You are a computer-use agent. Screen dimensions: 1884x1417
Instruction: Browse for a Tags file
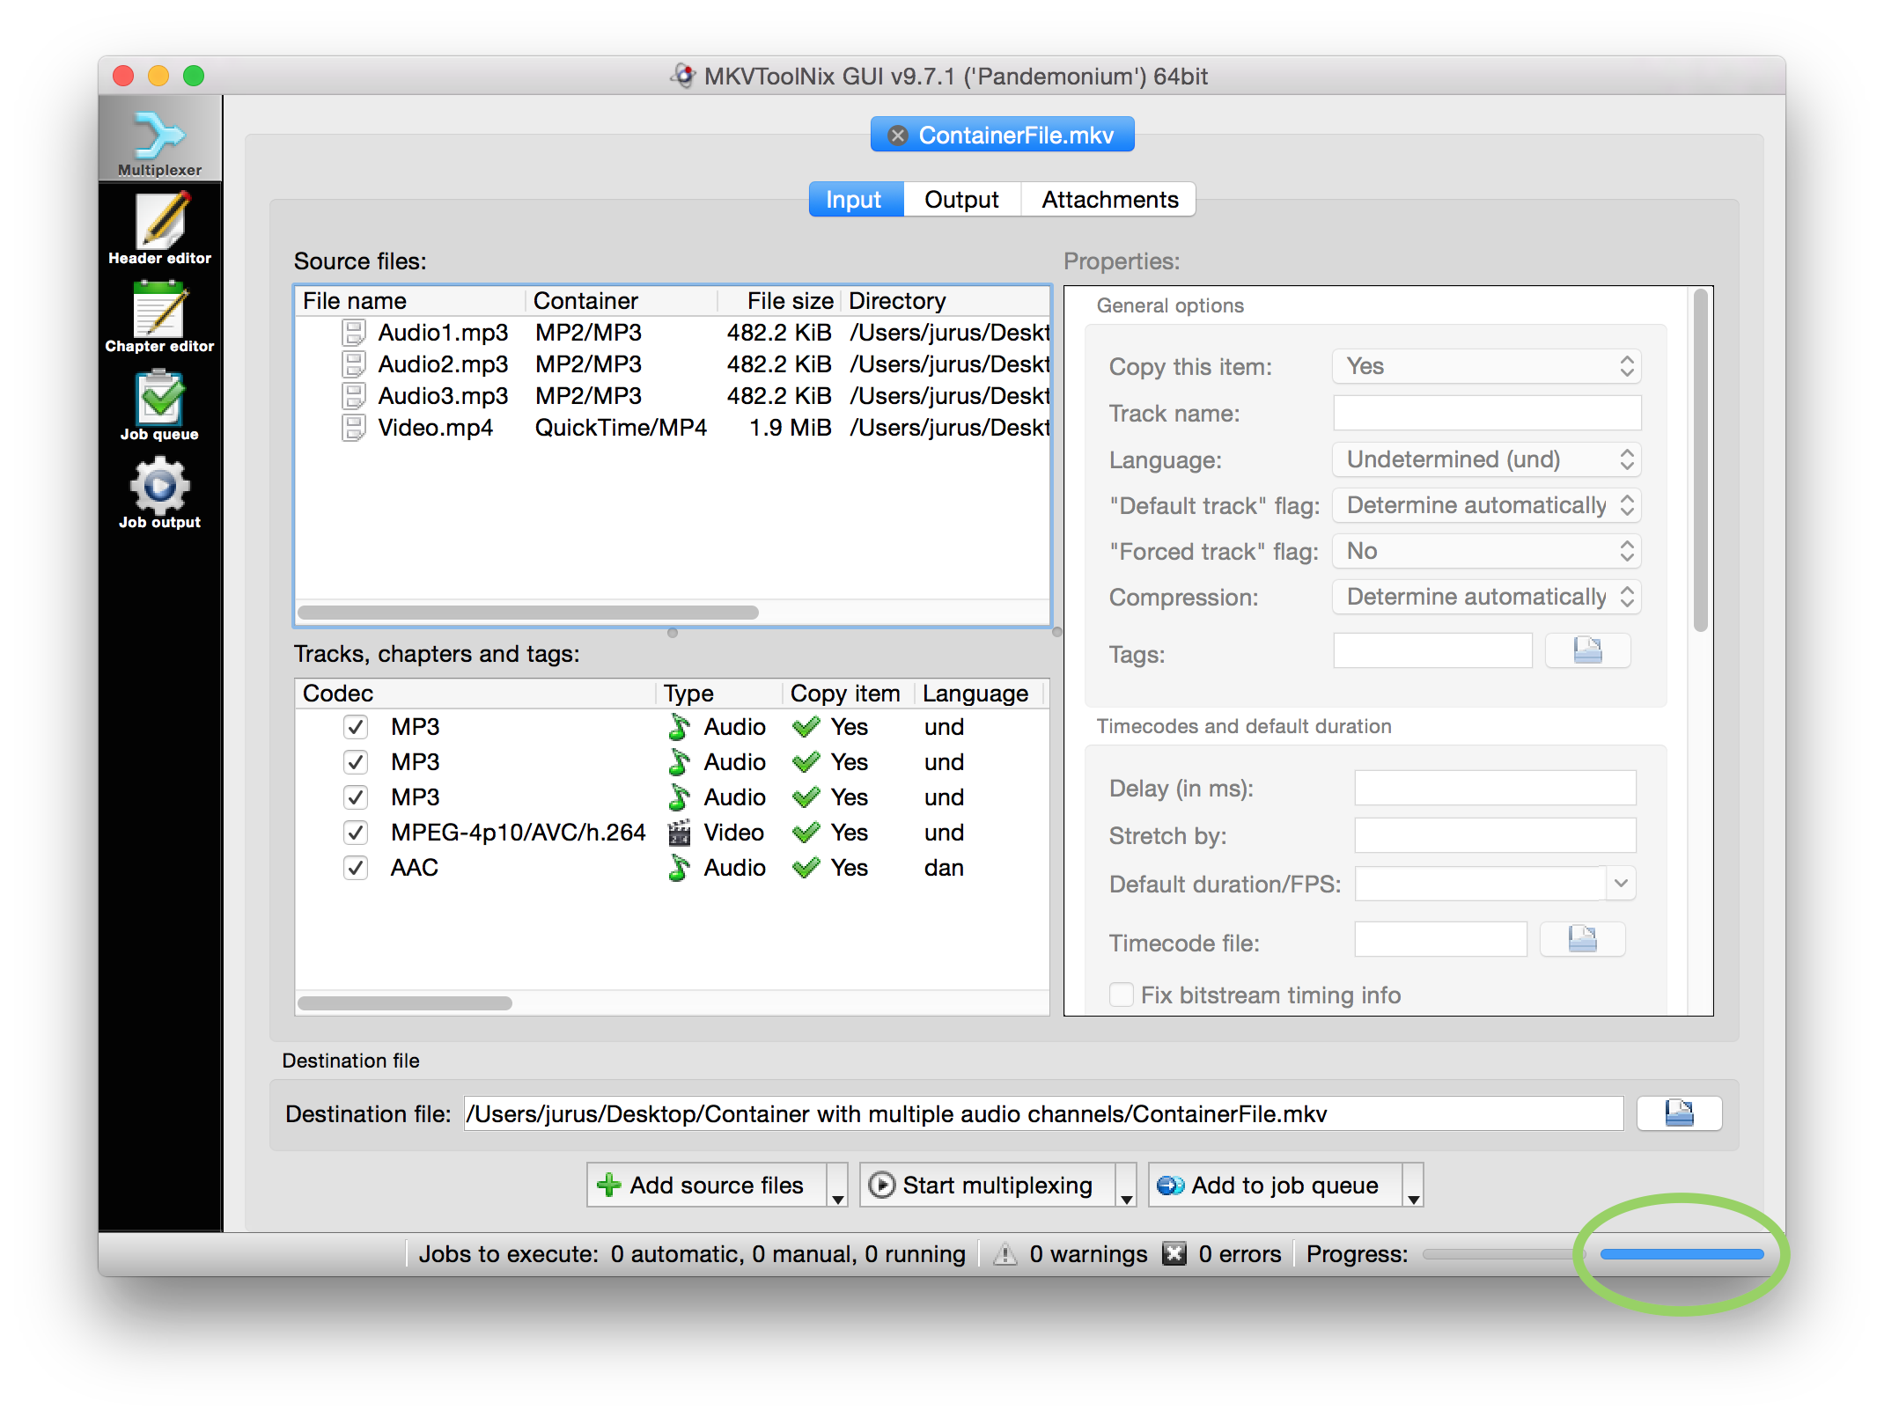1587,651
